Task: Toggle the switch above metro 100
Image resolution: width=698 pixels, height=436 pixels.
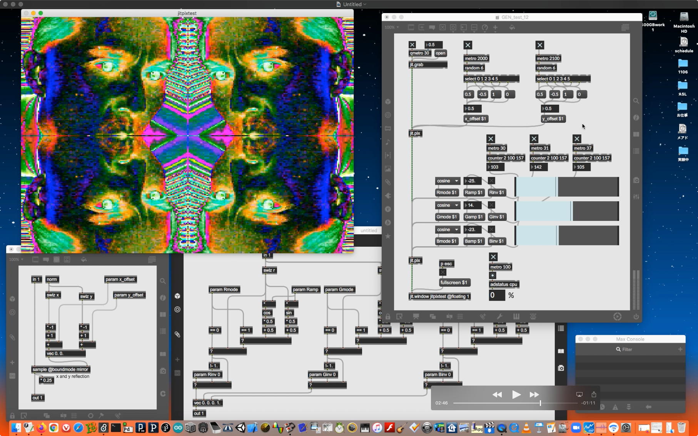Action: point(493,257)
